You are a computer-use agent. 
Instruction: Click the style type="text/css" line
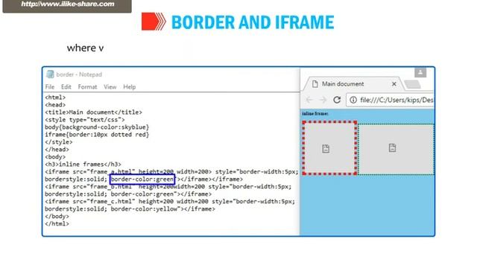[84, 120]
